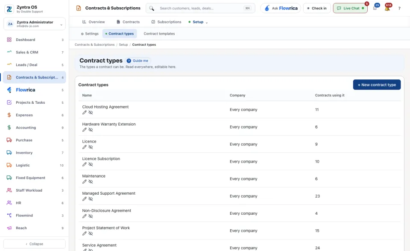The image size is (410, 251).
Task: Open the Logistic module
Action: [35, 165]
